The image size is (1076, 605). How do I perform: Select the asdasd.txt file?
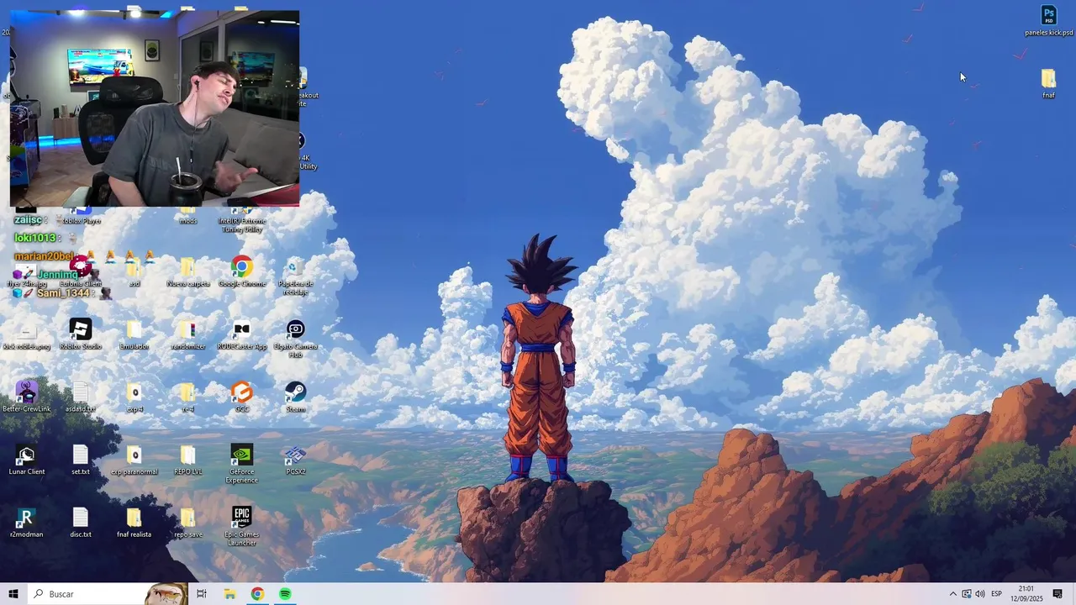point(81,397)
